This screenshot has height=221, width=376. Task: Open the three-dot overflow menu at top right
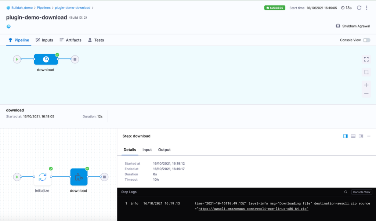pyautogui.click(x=366, y=7)
